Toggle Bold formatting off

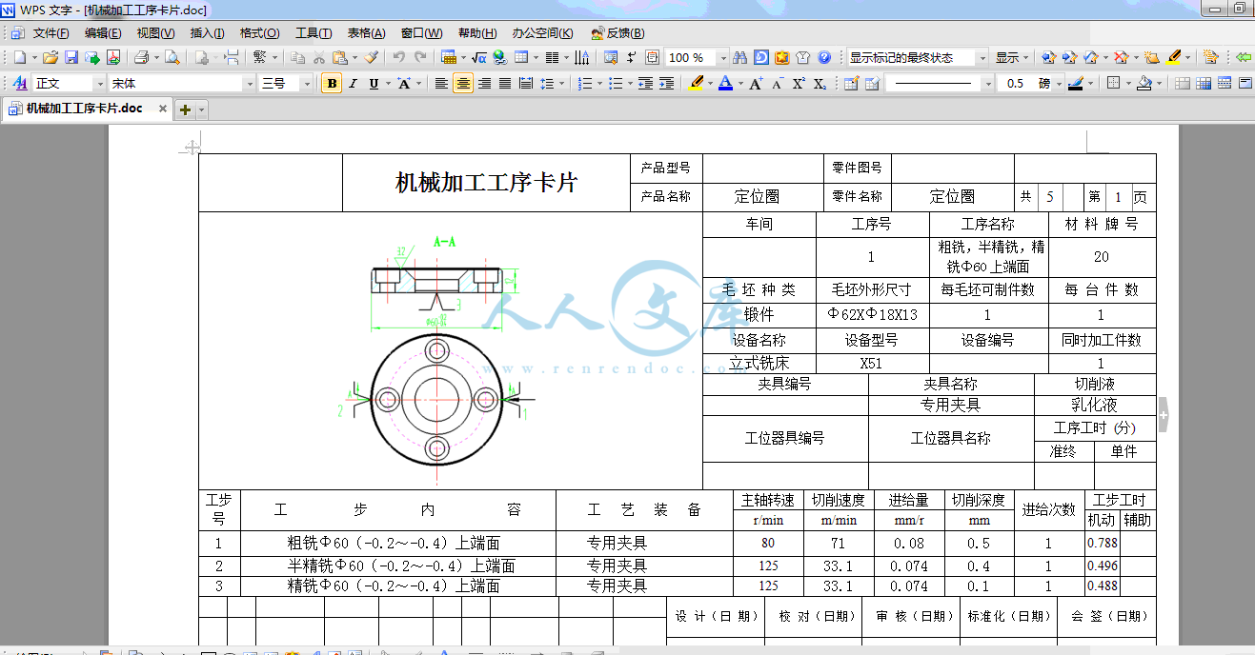coord(332,84)
